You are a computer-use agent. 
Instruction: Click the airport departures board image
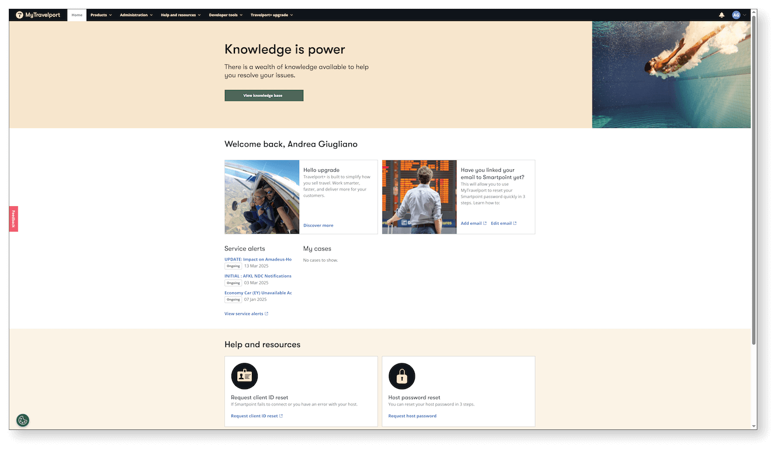pos(419,197)
